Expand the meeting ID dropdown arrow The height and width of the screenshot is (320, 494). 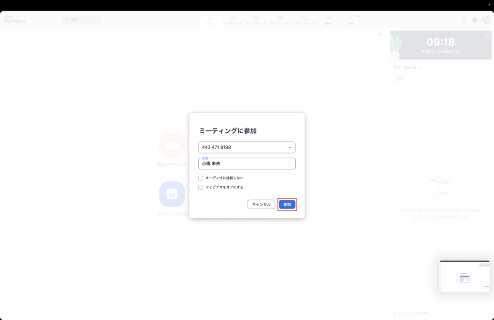coord(290,148)
